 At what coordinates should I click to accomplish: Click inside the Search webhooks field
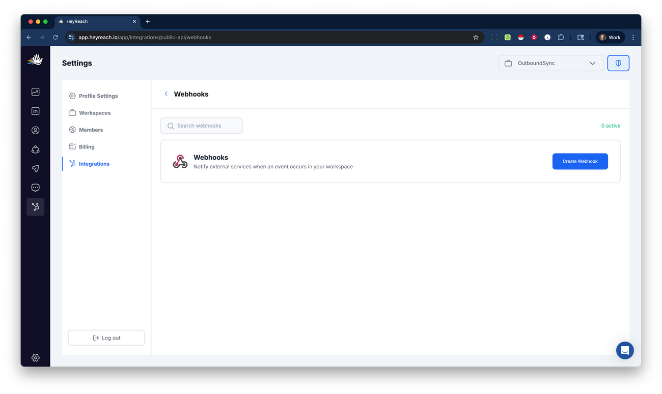coord(201,126)
